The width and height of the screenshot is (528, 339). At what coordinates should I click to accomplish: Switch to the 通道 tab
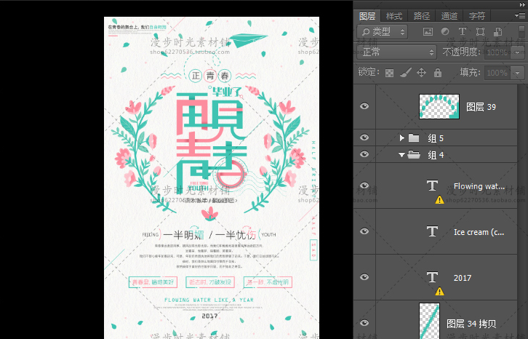coord(449,15)
